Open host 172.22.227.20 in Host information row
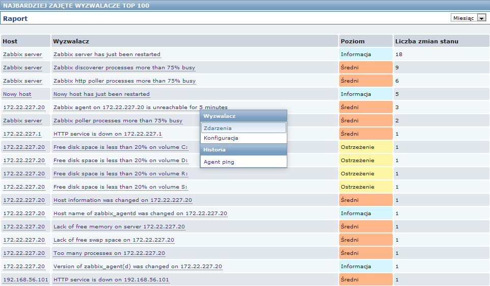This screenshot has width=490, height=286. pos(24,200)
